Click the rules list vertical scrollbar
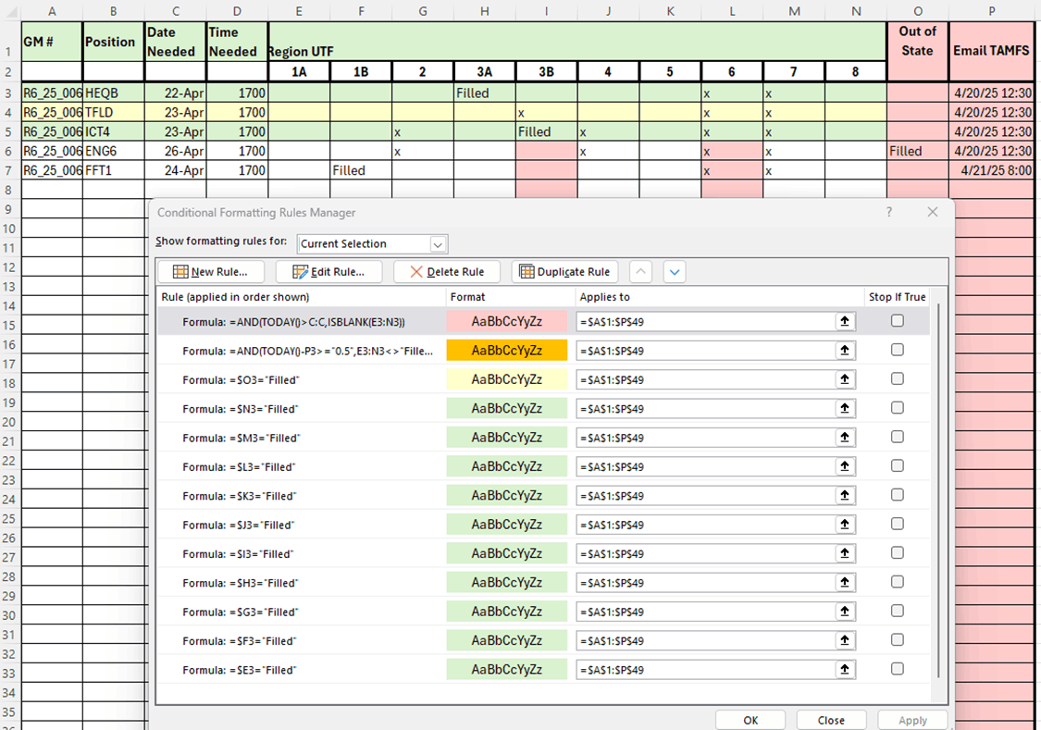The width and height of the screenshot is (1041, 730). click(938, 491)
